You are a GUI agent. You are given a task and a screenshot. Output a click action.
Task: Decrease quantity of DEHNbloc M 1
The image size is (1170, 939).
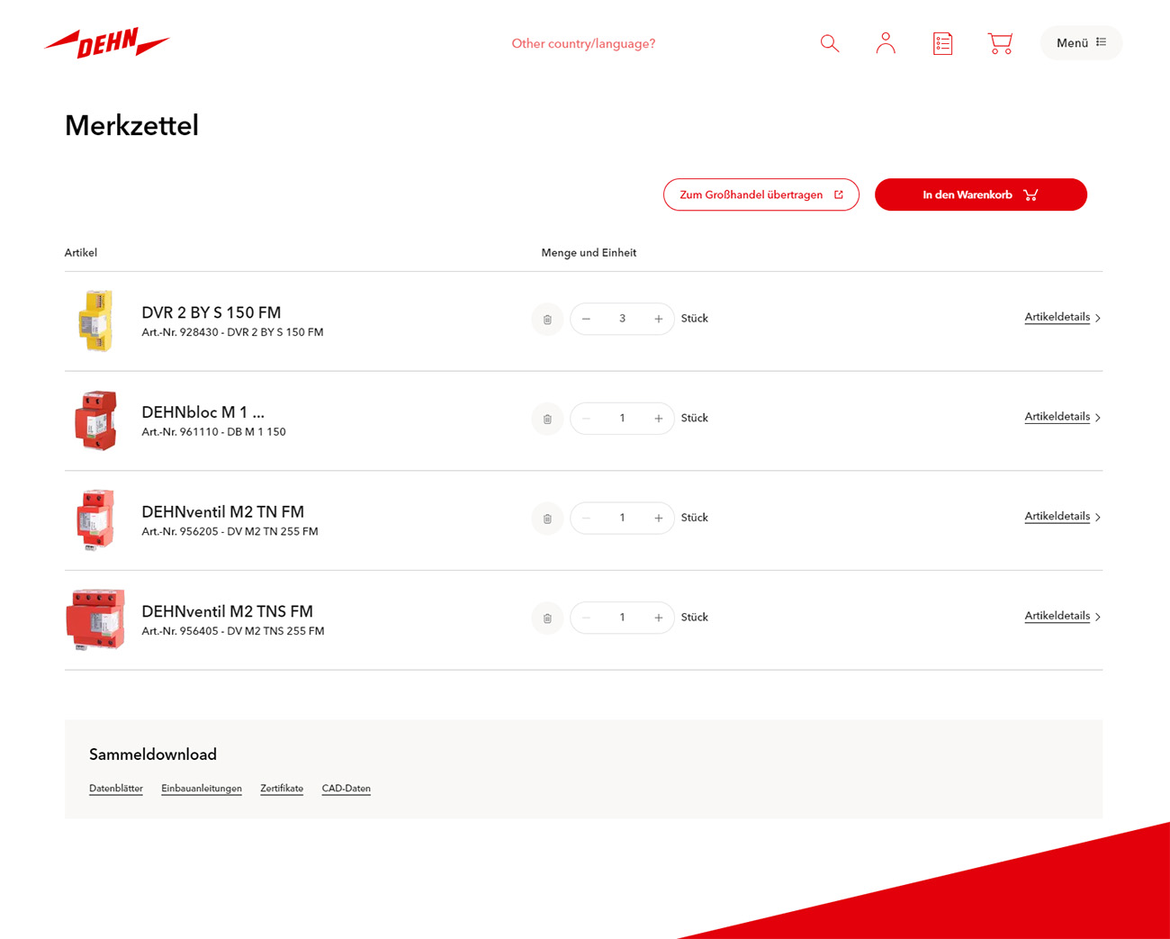pyautogui.click(x=587, y=419)
